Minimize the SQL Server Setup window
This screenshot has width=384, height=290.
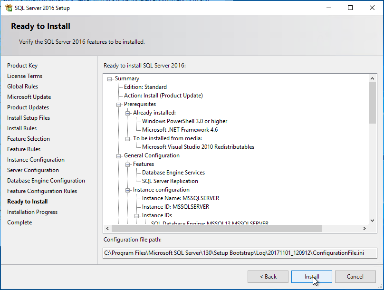[329, 8]
